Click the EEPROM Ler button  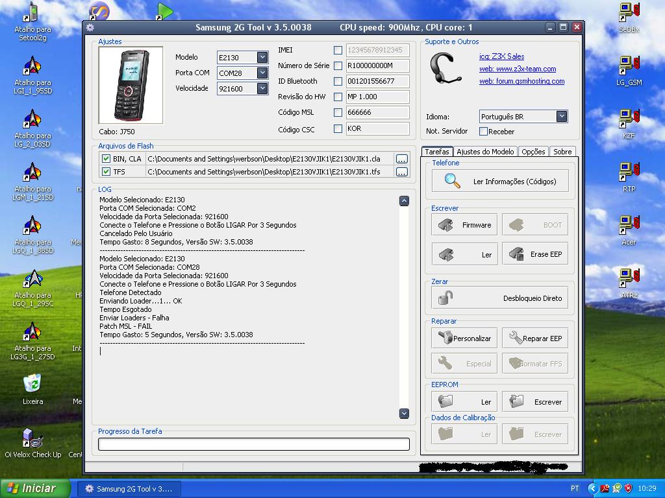pyautogui.click(x=464, y=401)
